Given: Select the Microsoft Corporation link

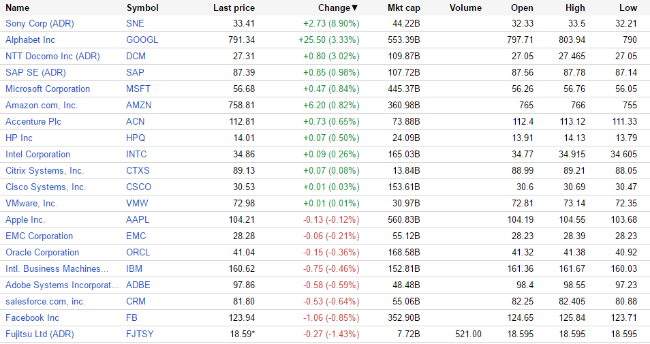Looking at the screenshot, I should pyautogui.click(x=48, y=89).
